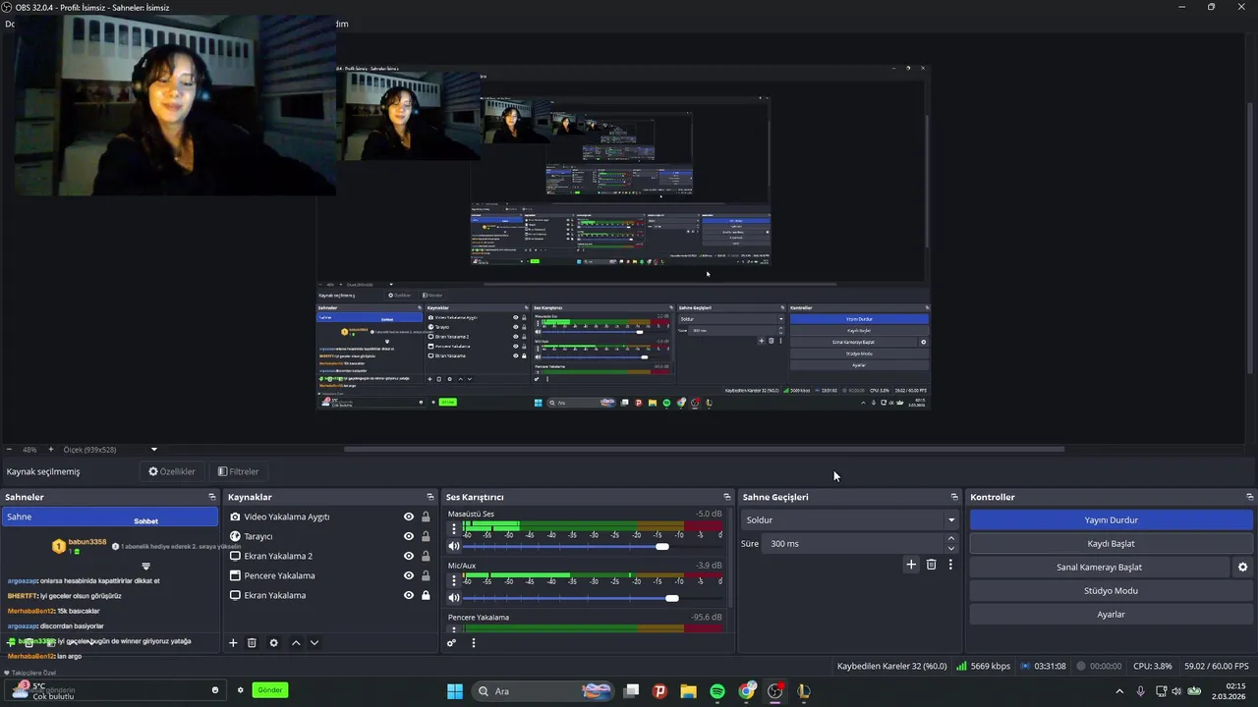Image resolution: width=1258 pixels, height=707 pixels.
Task: Undock the Kaynaklar panel
Action: pyautogui.click(x=430, y=497)
